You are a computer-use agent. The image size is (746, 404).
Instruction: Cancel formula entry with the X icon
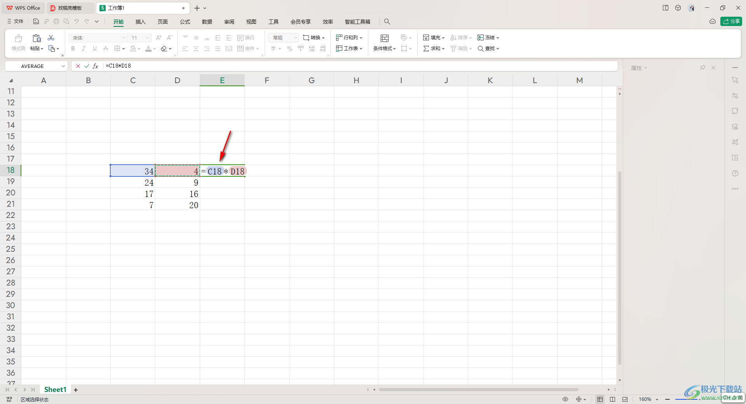click(78, 66)
